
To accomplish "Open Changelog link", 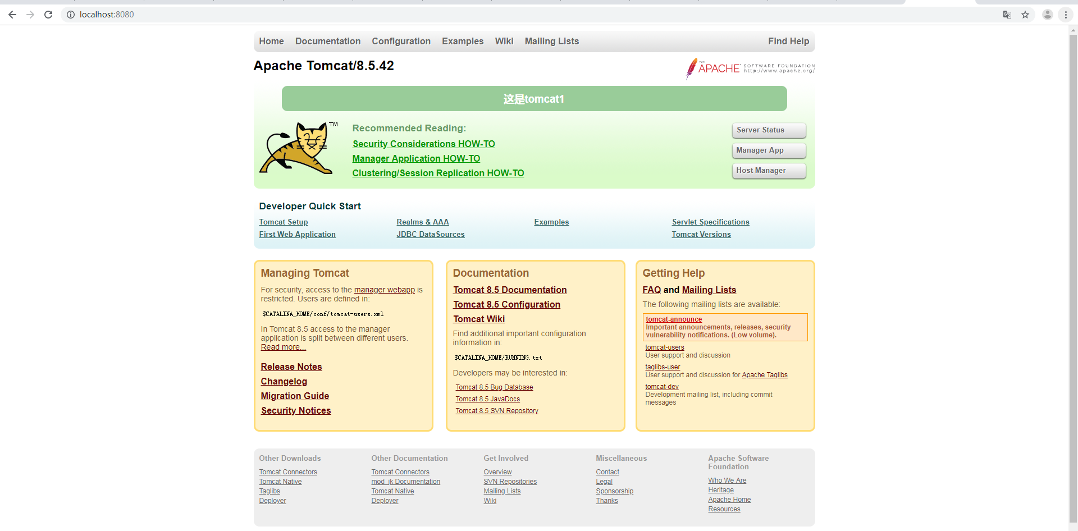I will [x=284, y=382].
